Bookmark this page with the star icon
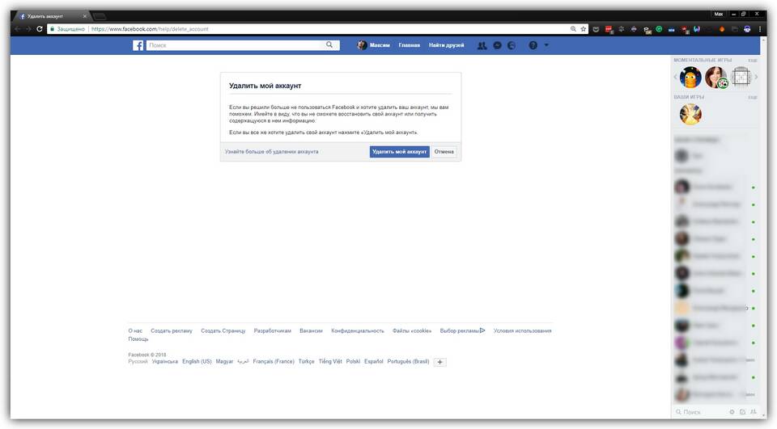 584,29
